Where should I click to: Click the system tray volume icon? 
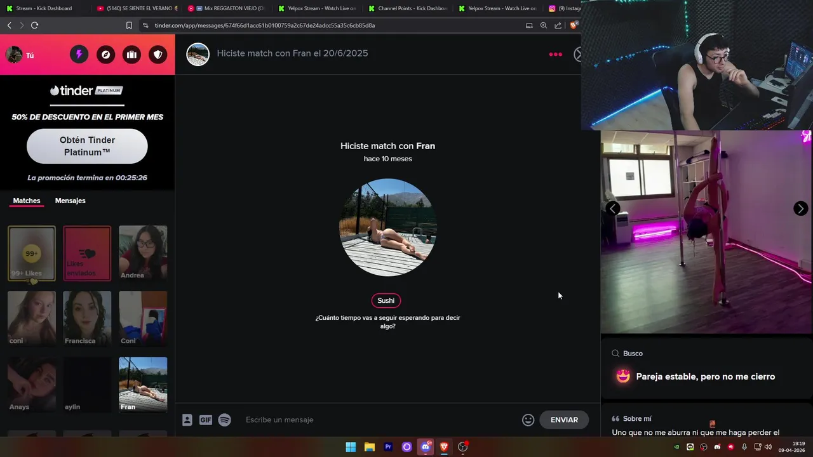click(768, 447)
